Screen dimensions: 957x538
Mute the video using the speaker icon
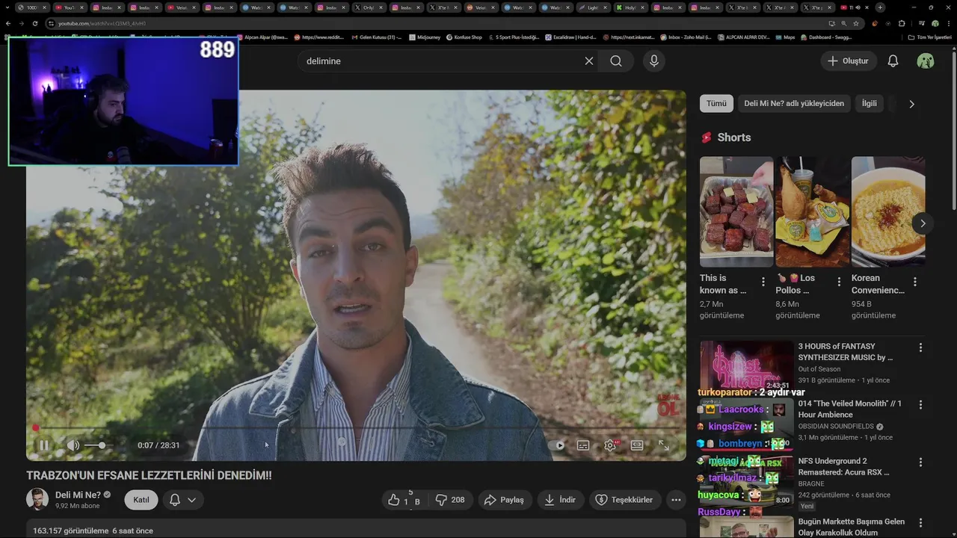[x=73, y=445]
